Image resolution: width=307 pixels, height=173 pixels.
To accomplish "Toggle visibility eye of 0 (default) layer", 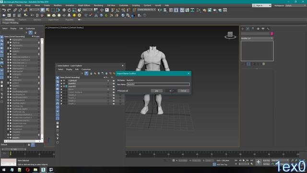I will pyautogui.click(x=64, y=80).
